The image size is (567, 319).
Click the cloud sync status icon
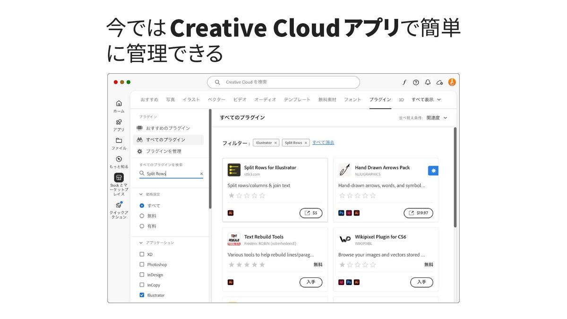pos(440,82)
